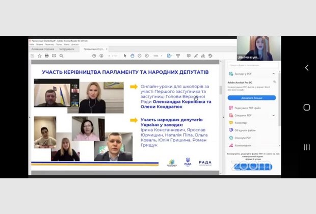Bookmark the document with the star icon

pos(39,56)
